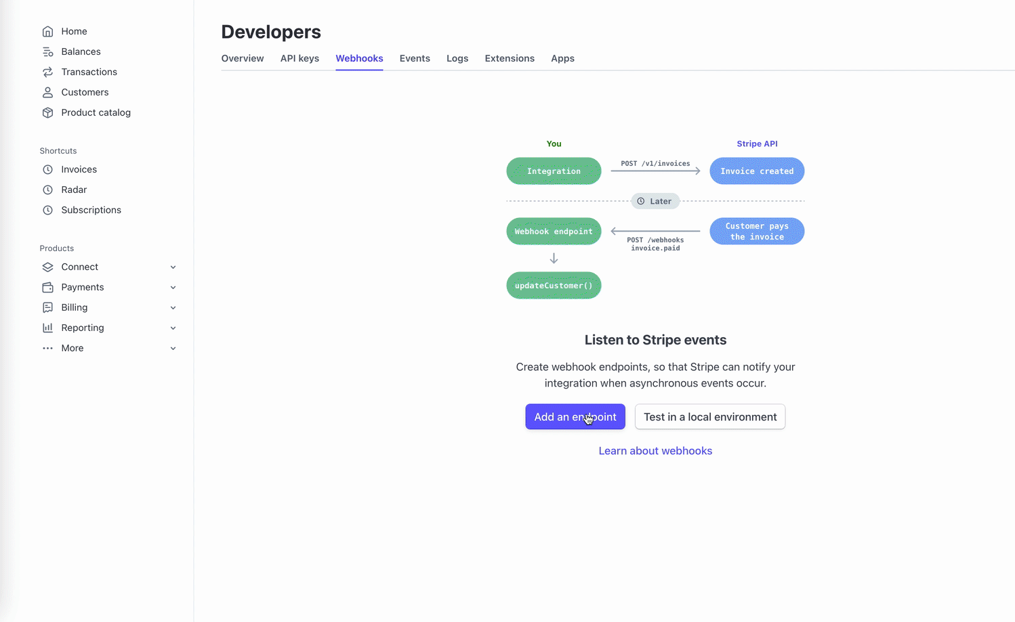
Task: Click the Payments label under Products
Action: click(x=82, y=287)
